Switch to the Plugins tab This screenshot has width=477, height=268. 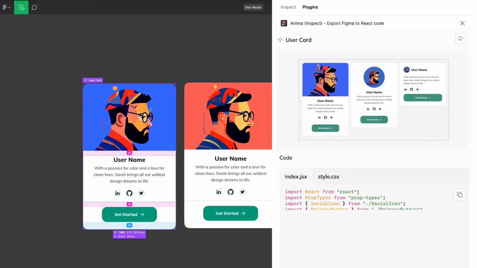[x=310, y=7]
